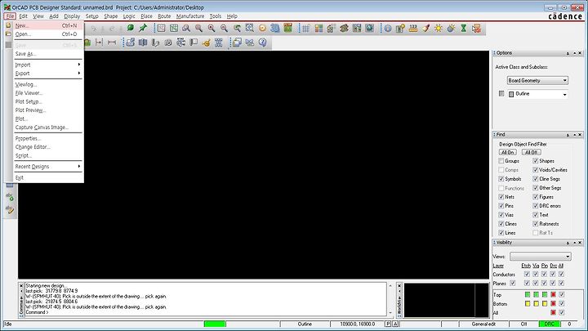
Task: Click the magnifier with minus Zoom Out icon
Action: point(225,28)
